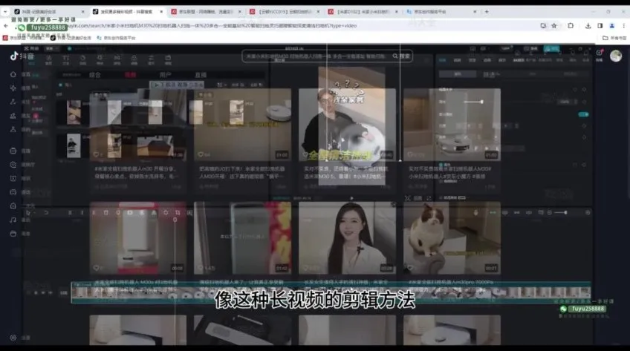Open a new browser tab with plus button
This screenshot has width=630, height=351.
[x=487, y=12]
